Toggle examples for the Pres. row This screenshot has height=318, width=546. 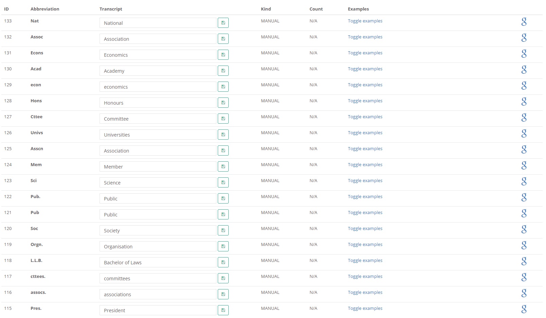pos(365,308)
